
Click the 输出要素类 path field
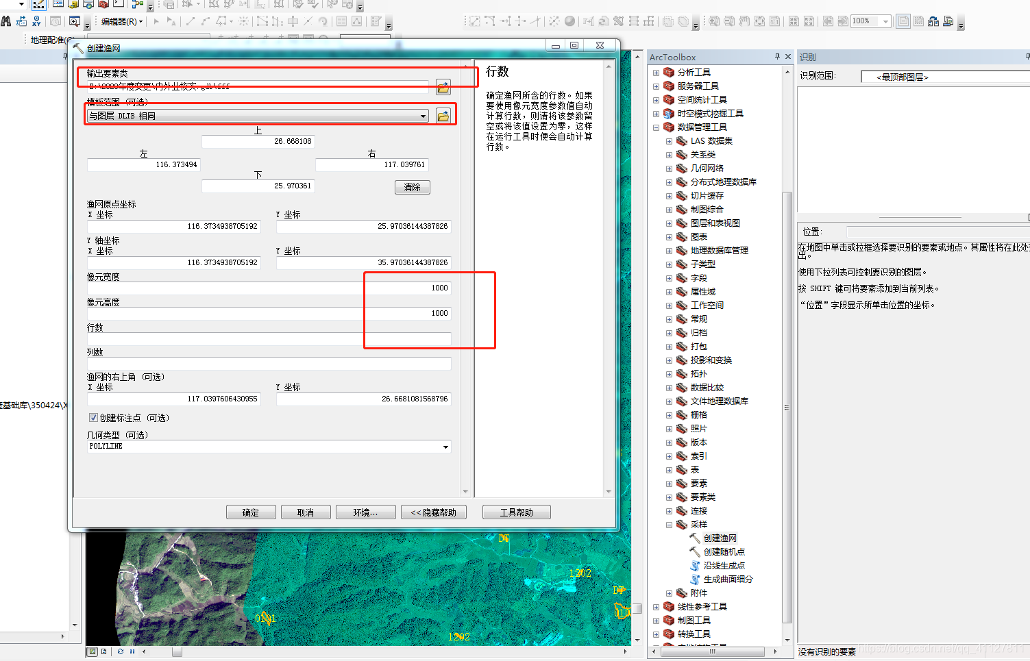point(258,87)
